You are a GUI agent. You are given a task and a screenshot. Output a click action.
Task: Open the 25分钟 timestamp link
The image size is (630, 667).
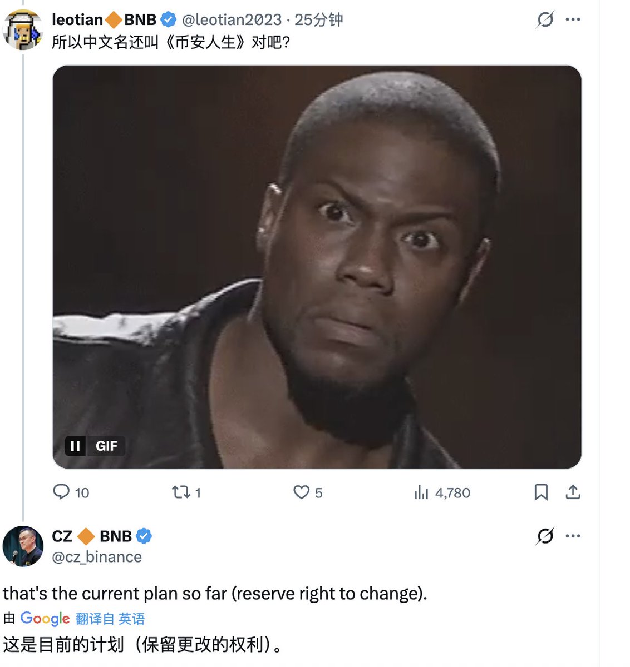click(319, 20)
